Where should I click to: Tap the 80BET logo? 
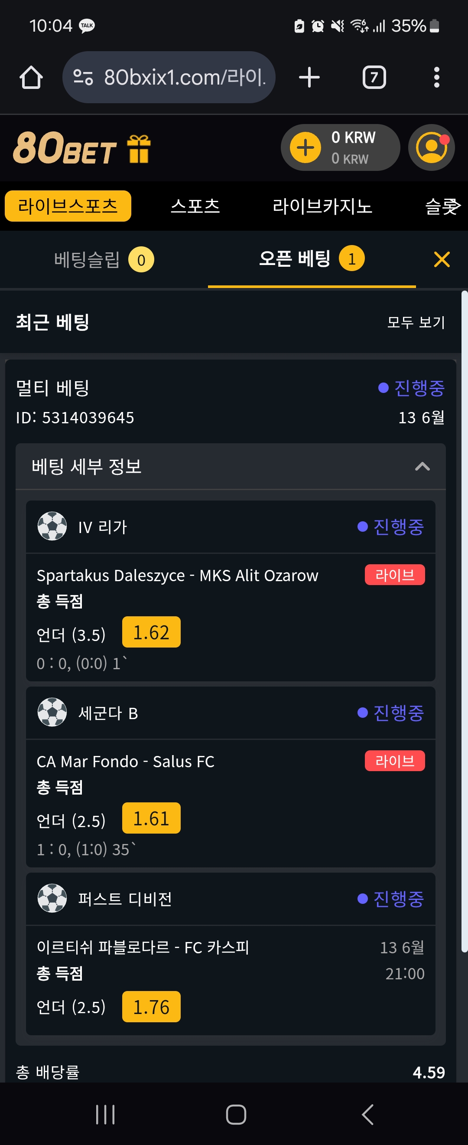coord(65,148)
